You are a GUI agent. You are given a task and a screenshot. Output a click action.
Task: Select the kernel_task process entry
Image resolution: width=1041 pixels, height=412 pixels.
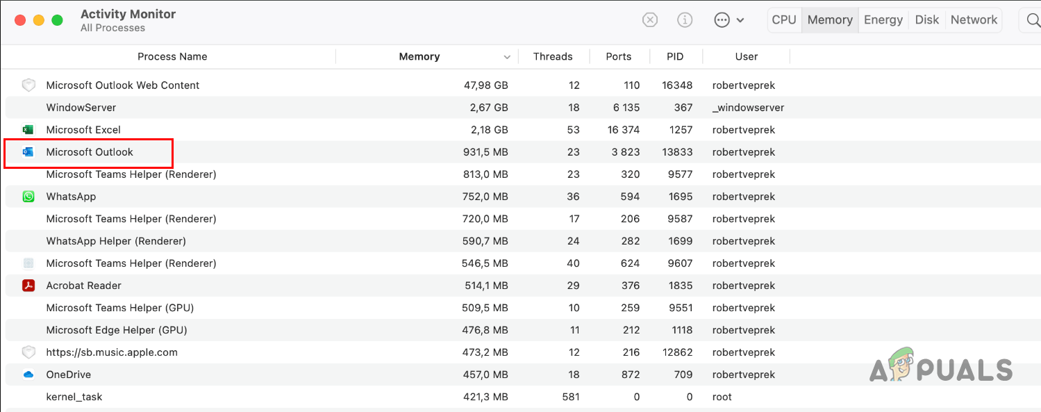[74, 397]
